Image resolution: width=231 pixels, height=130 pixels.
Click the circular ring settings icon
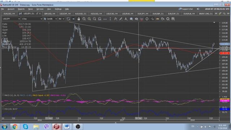[x=168, y=19]
